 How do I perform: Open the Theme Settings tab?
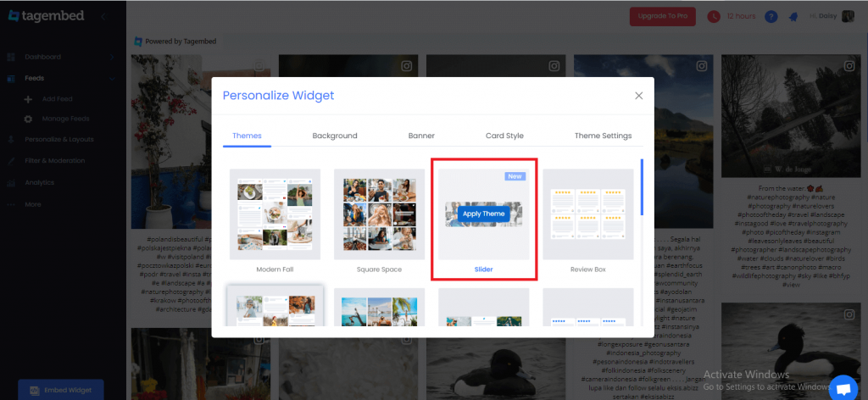pyautogui.click(x=603, y=136)
